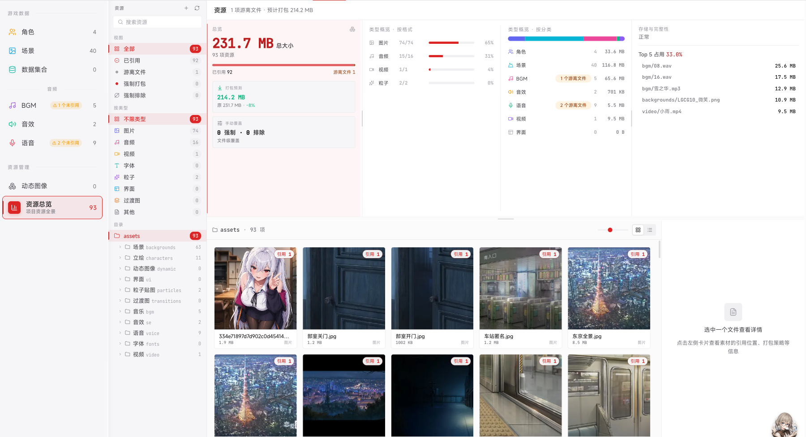Filter by 音频 type in 按类型 list
The width and height of the screenshot is (806, 437).
(157, 142)
